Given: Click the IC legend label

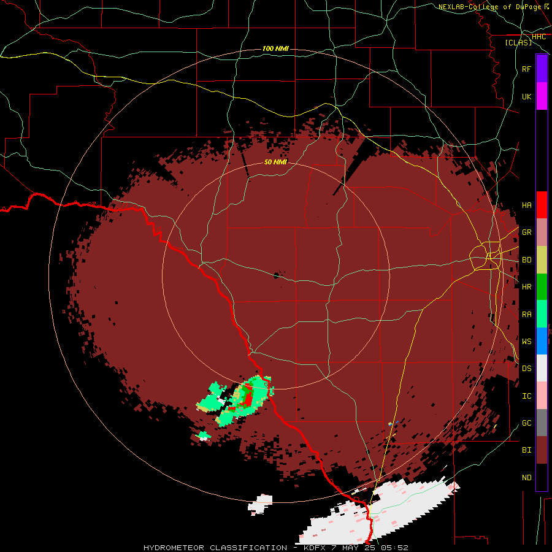Looking at the screenshot, I should (526, 396).
